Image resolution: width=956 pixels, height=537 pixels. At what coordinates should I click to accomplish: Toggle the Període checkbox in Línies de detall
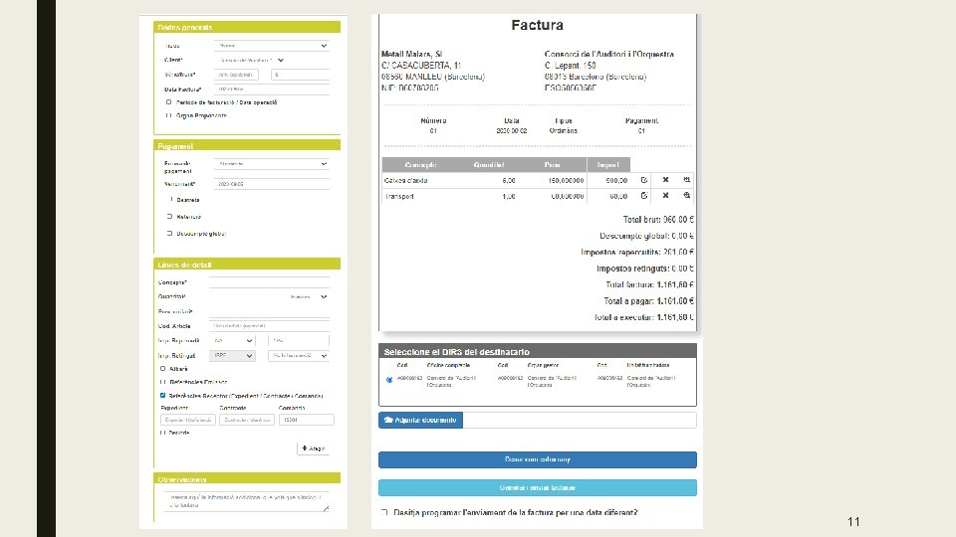click(x=162, y=433)
